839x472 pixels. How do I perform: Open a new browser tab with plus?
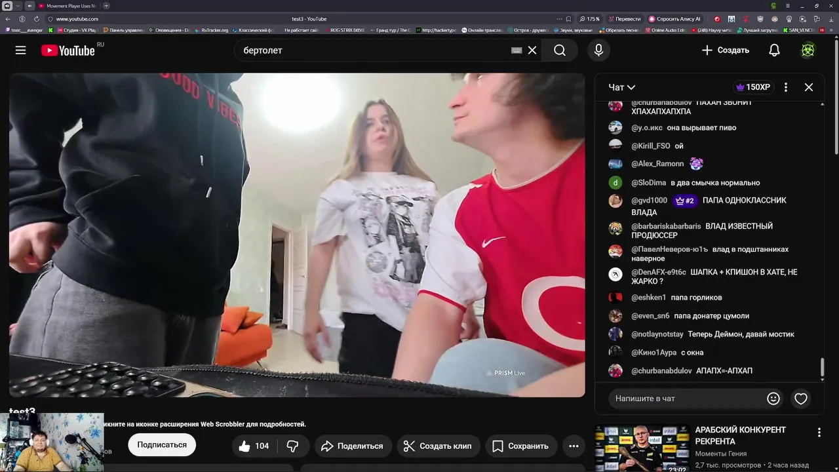106,6
